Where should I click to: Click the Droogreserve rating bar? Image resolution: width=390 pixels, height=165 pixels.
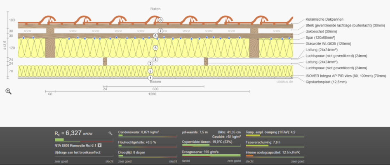point(210,156)
